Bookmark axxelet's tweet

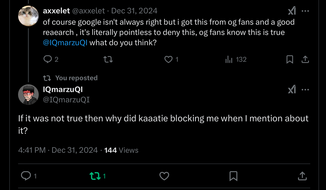coord(290,60)
